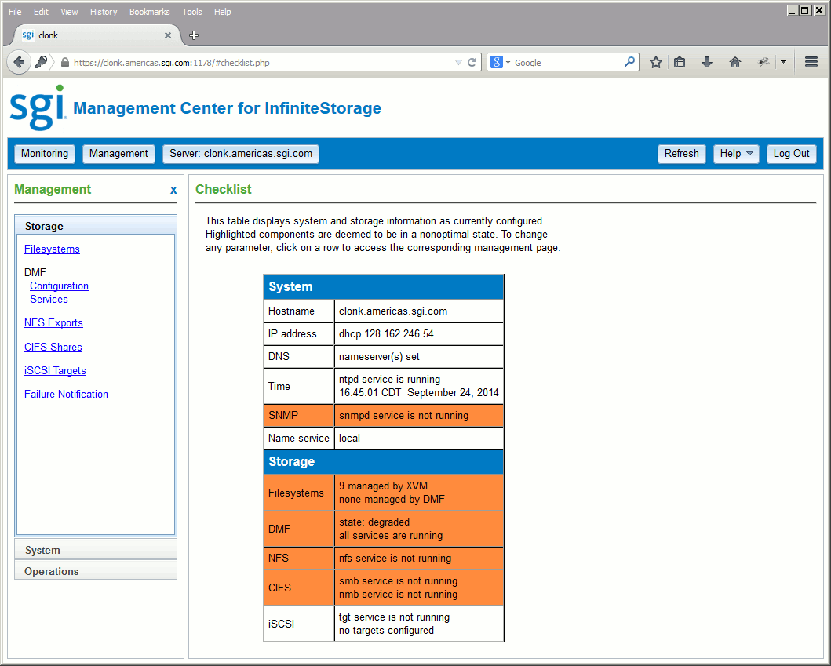Click the Refresh button
The height and width of the screenshot is (666, 831).
point(682,154)
